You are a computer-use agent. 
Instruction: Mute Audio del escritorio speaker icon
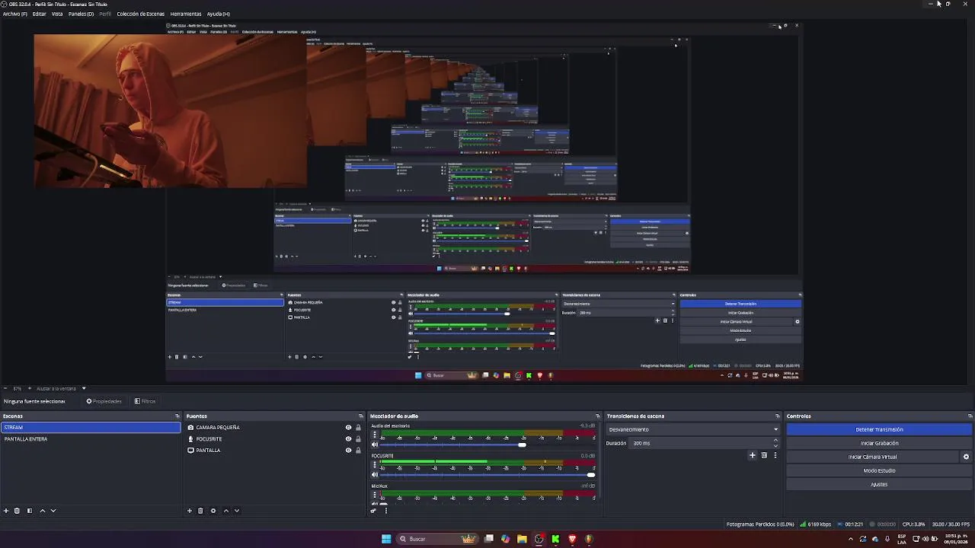coord(374,444)
